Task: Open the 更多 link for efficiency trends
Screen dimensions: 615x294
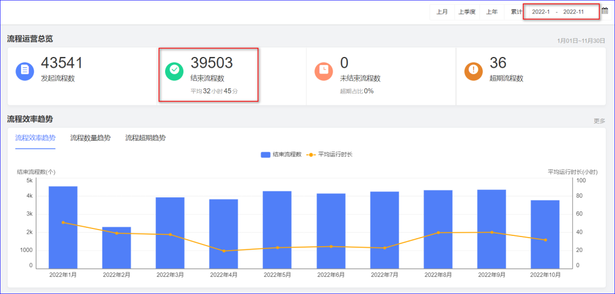Action: 599,121
